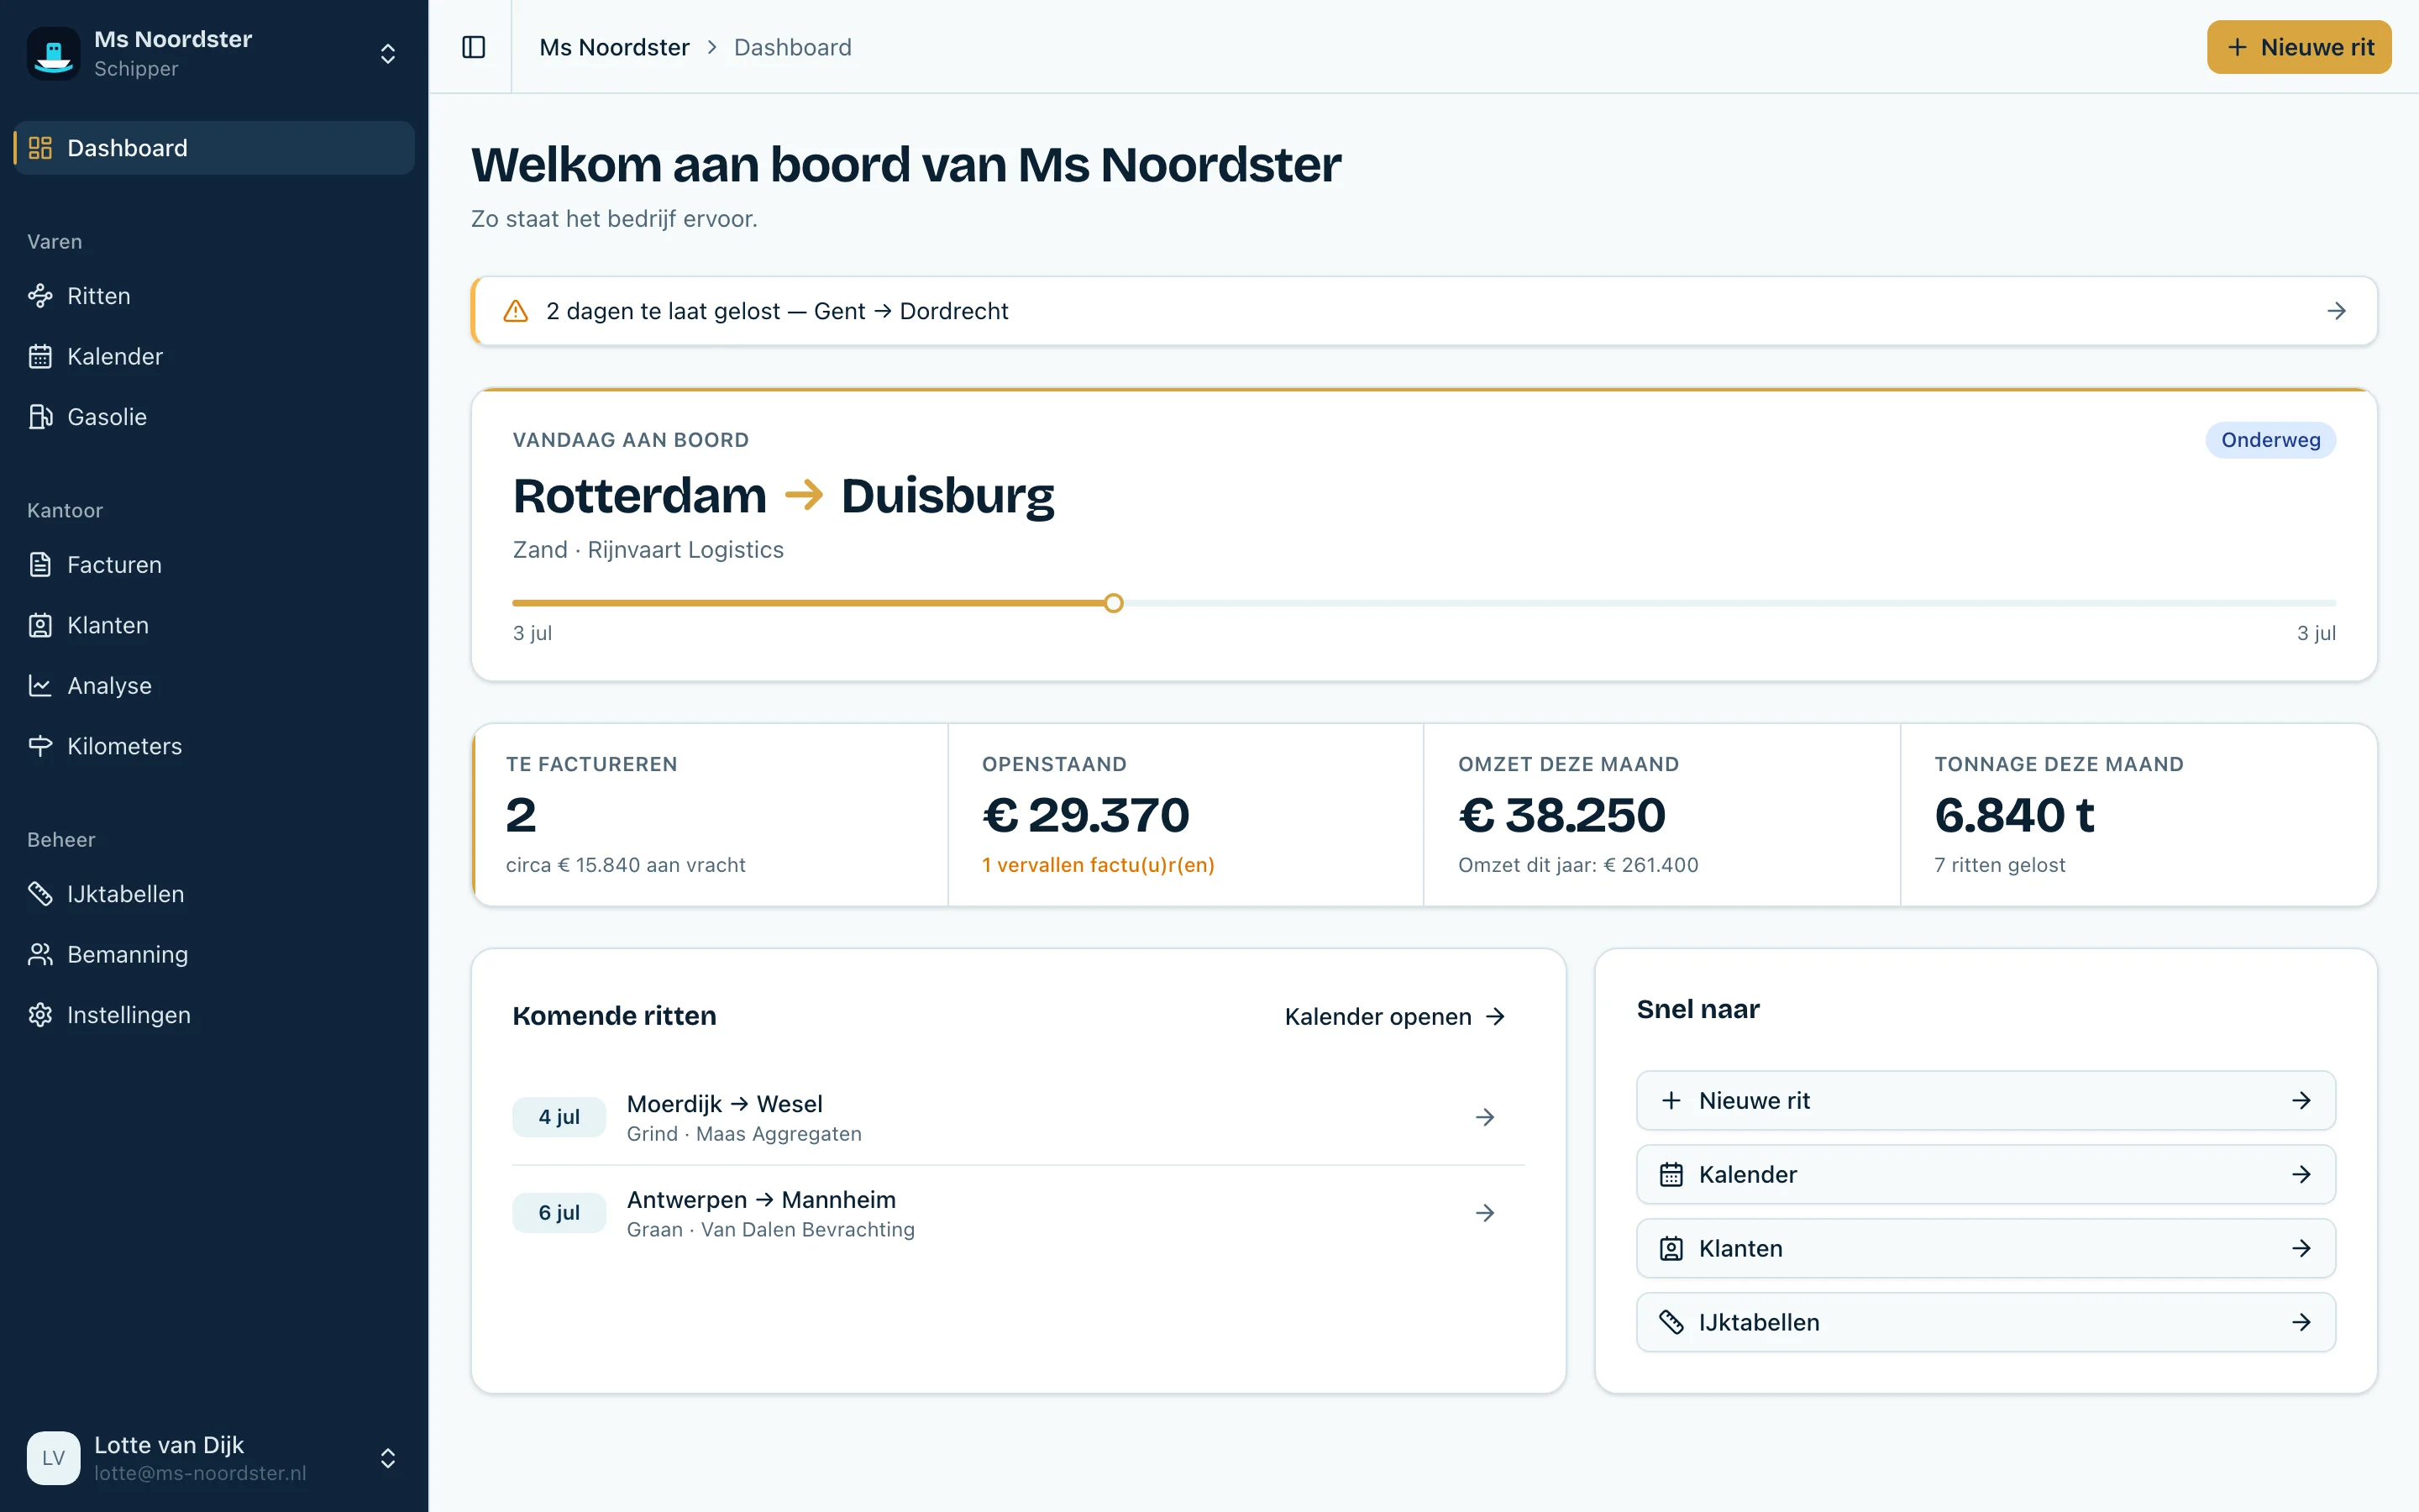
Task: Click the Dashboard breadcrumb text
Action: click(793, 47)
